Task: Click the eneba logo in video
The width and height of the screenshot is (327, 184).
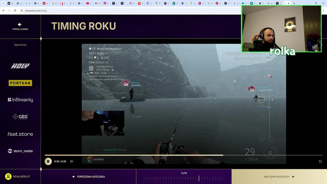Action: click(x=95, y=159)
